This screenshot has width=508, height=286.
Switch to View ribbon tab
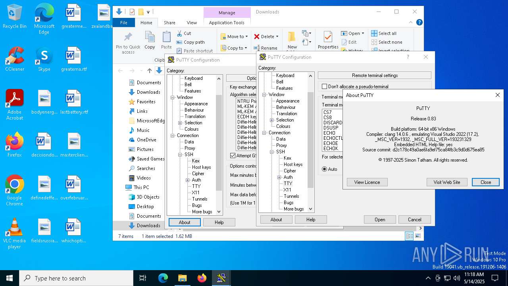(192, 23)
